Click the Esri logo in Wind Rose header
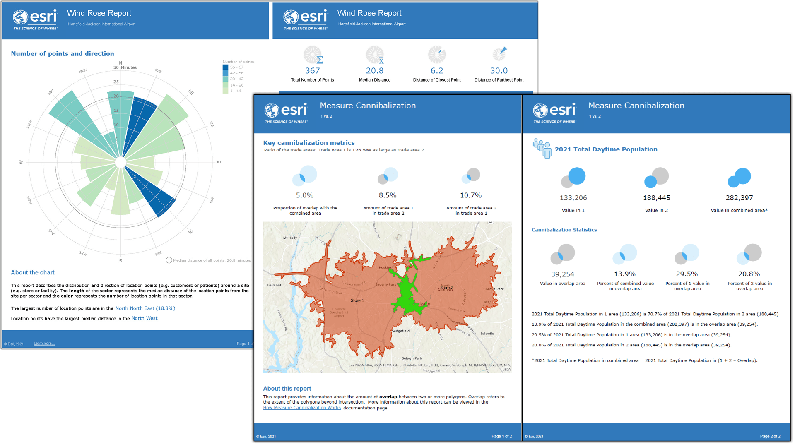Image resolution: width=795 pixels, height=447 pixels. pyautogui.click(x=35, y=19)
